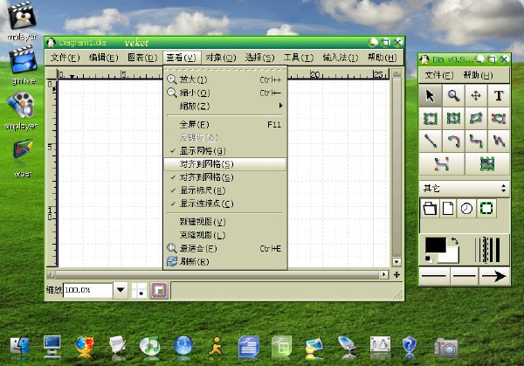This screenshot has width=524, height=366.
Task: Toggle object snapping button in status bar
Action: [x=159, y=290]
